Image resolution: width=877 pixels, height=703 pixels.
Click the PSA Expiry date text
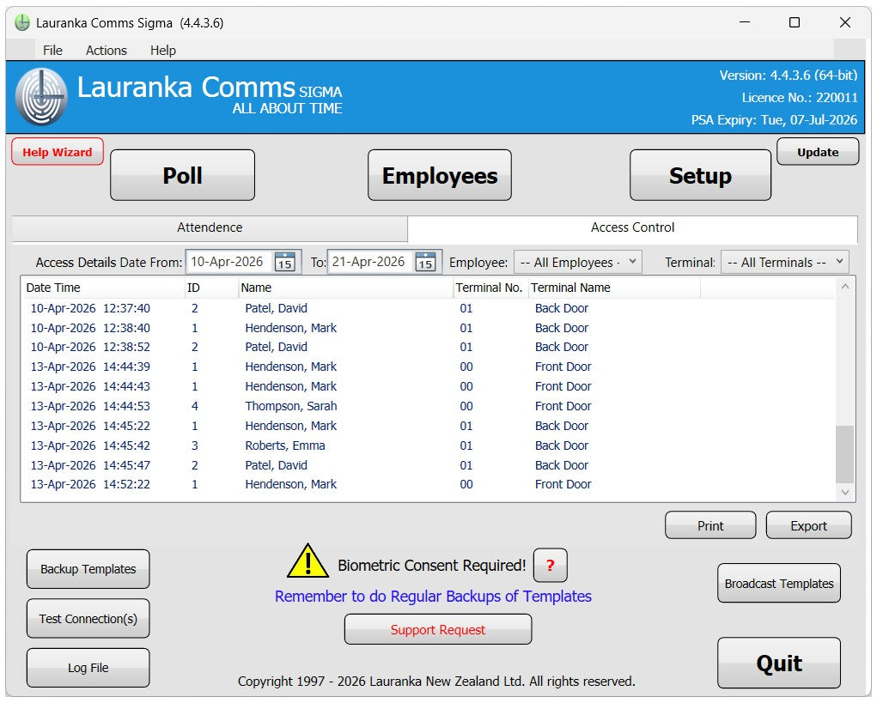click(774, 120)
